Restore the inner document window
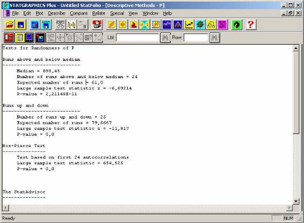 (x=291, y=13)
